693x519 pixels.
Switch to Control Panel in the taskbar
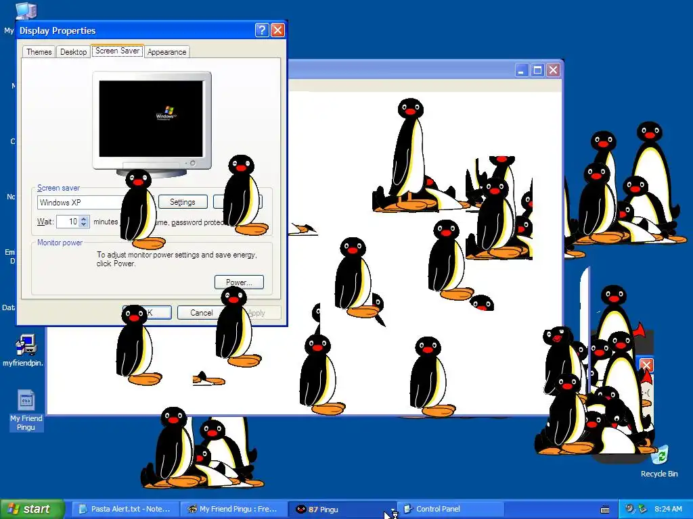tap(451, 509)
